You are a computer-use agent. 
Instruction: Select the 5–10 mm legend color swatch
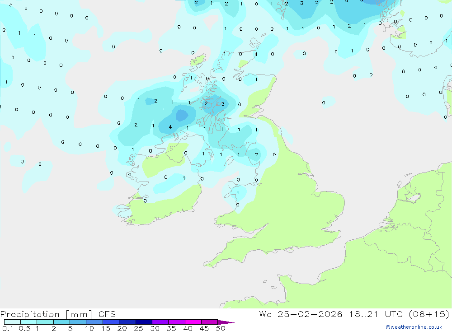point(78,322)
